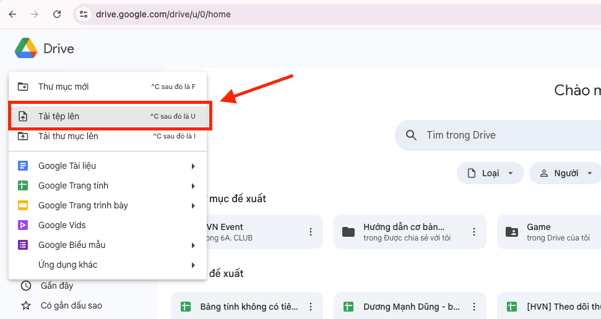This screenshot has height=319, width=601.
Task: Open the Game folder card
Action: (x=549, y=232)
